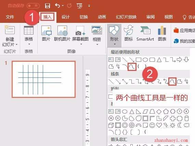This screenshot has width=195, height=146.
Task: Toggle the 自动保存 AutoSave switch
Action: (x=33, y=6)
